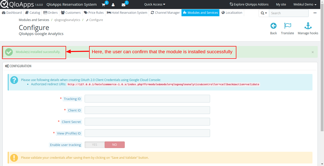Open the messages envelope icon
Image resolution: width=324 pixels, height=166 pixels.
pos(123,5)
